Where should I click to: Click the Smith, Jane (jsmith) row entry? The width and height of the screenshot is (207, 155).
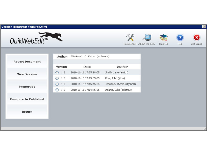click(x=116, y=73)
